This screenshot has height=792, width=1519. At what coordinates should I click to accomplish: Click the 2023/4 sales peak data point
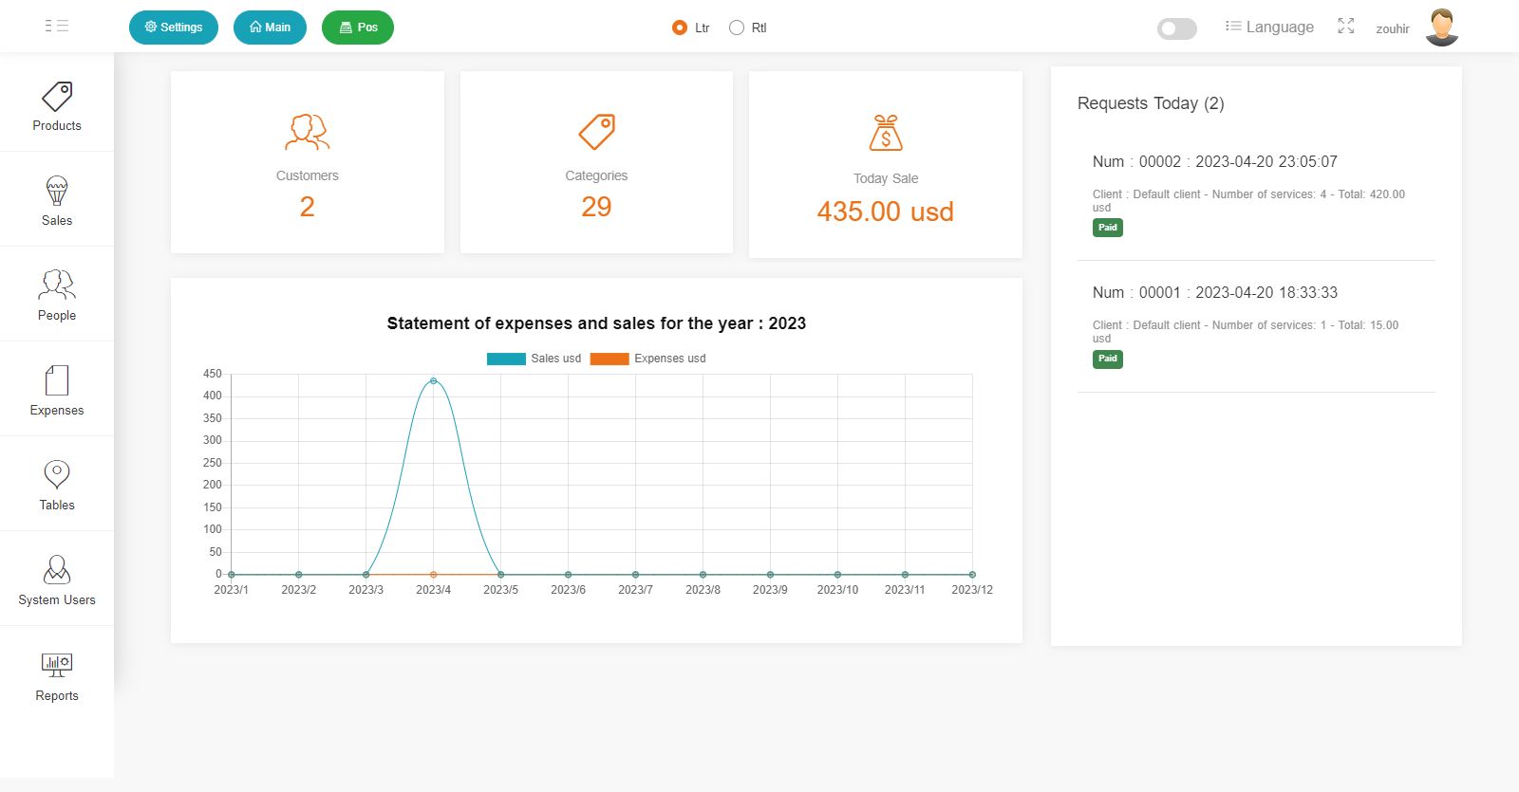pos(434,381)
